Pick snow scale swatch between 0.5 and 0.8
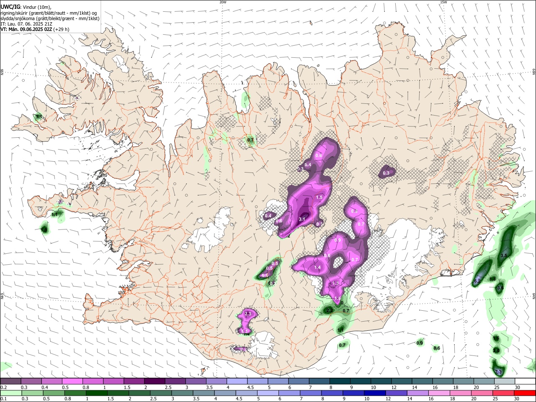This screenshot has width=536, height=402. (x=72, y=381)
